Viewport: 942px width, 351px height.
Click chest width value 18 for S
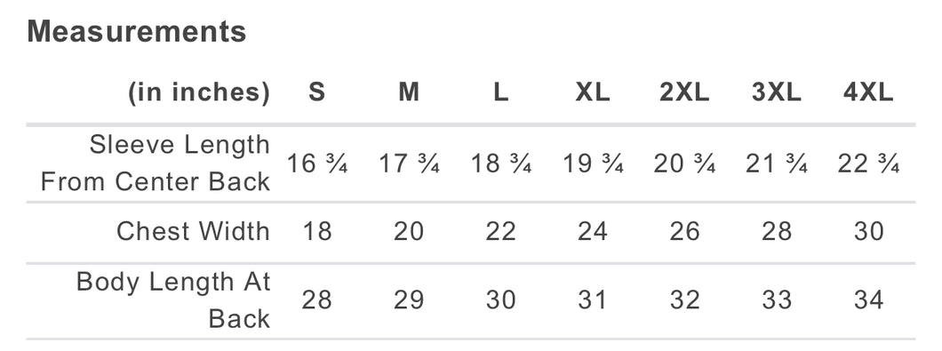316,231
